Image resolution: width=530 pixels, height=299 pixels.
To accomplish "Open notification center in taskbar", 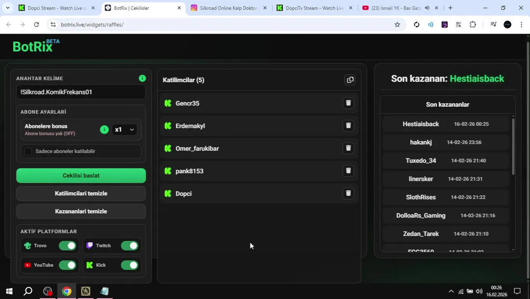I will pyautogui.click(x=517, y=291).
